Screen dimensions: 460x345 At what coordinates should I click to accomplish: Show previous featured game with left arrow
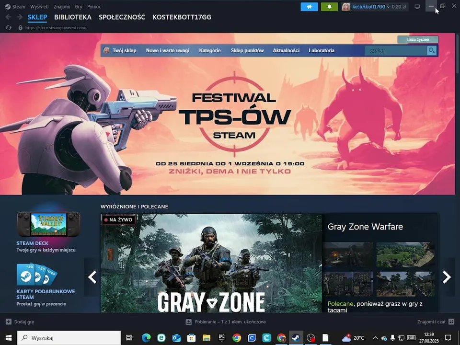[92, 277]
